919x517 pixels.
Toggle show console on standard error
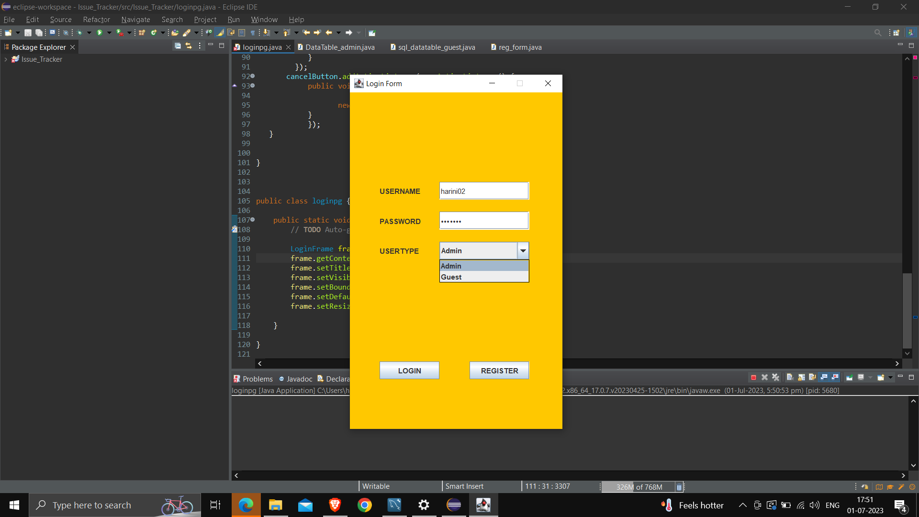(x=835, y=377)
